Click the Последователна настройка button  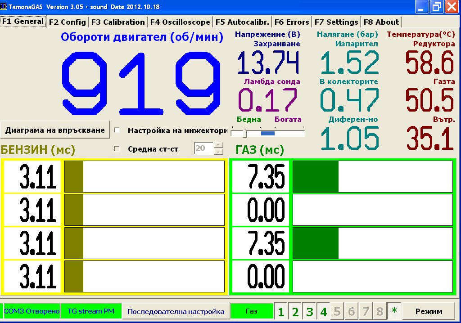176,311
